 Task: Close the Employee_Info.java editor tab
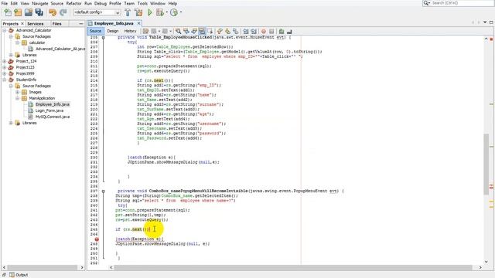[x=138, y=23]
